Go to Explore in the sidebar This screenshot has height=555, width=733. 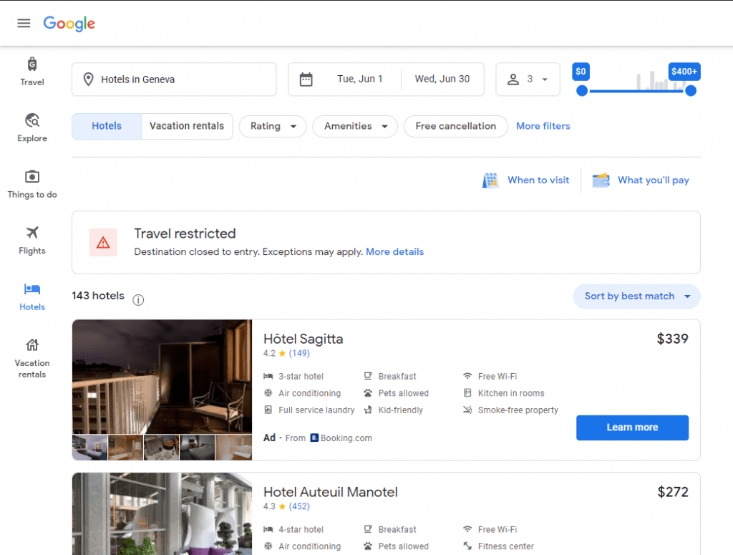click(x=31, y=127)
